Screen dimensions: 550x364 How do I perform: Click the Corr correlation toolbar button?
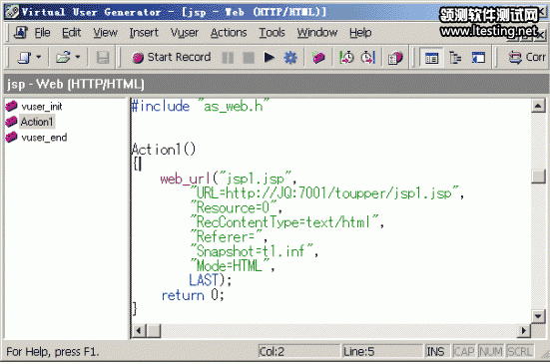click(527, 57)
